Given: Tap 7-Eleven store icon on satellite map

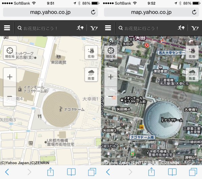Looking at the screenshot, I should [x=132, y=154].
